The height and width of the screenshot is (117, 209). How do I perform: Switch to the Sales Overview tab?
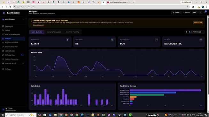[x=37, y=32]
